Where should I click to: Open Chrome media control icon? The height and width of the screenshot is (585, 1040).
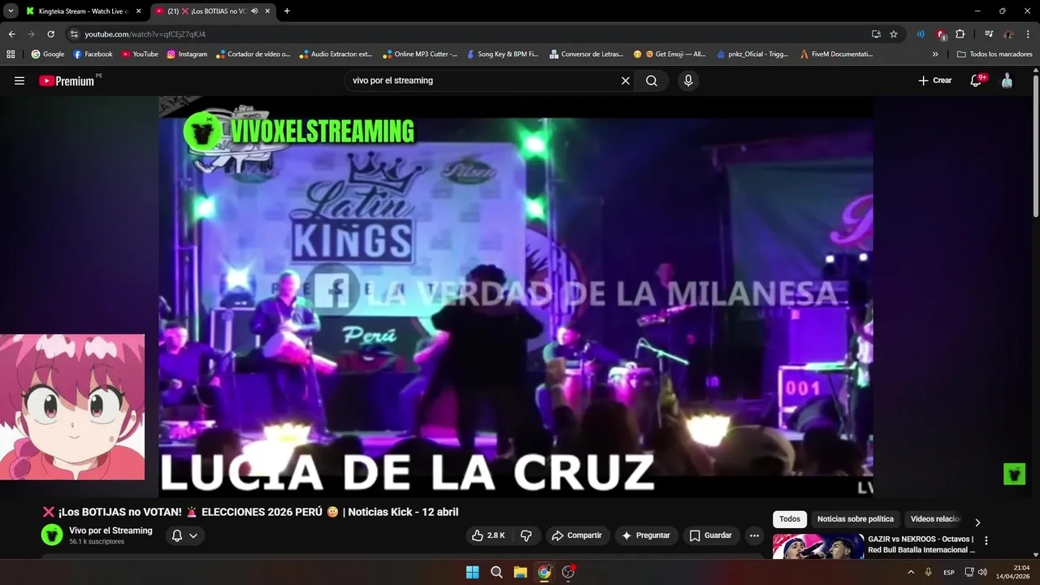click(989, 34)
